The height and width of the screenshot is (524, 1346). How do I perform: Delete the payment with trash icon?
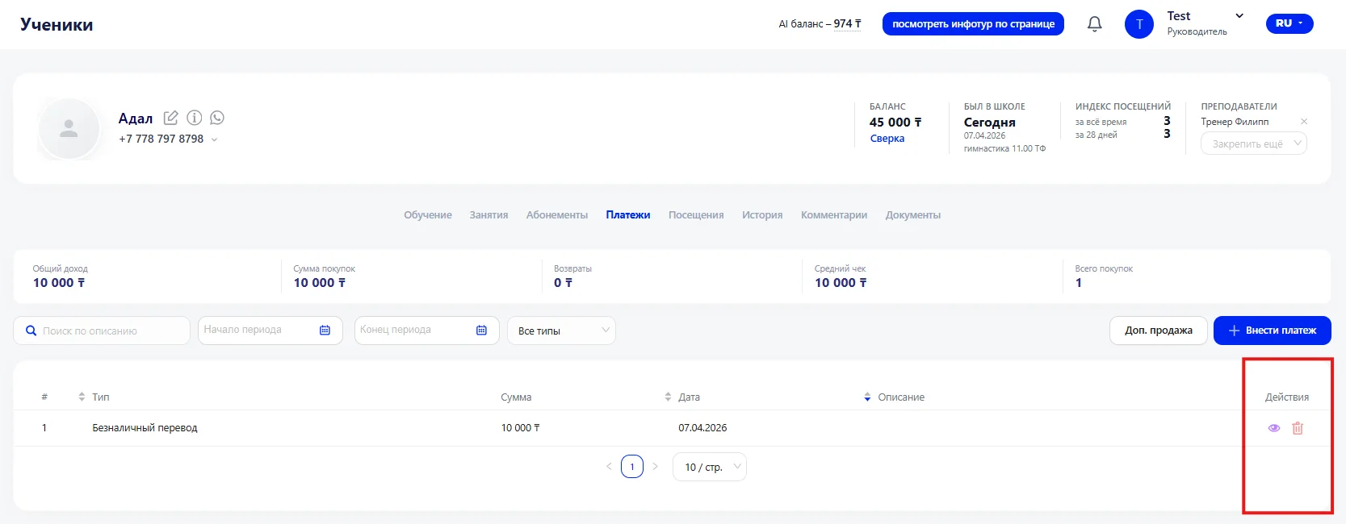coord(1298,428)
